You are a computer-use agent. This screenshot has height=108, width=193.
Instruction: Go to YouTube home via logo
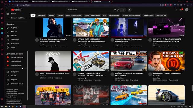point(16,10)
